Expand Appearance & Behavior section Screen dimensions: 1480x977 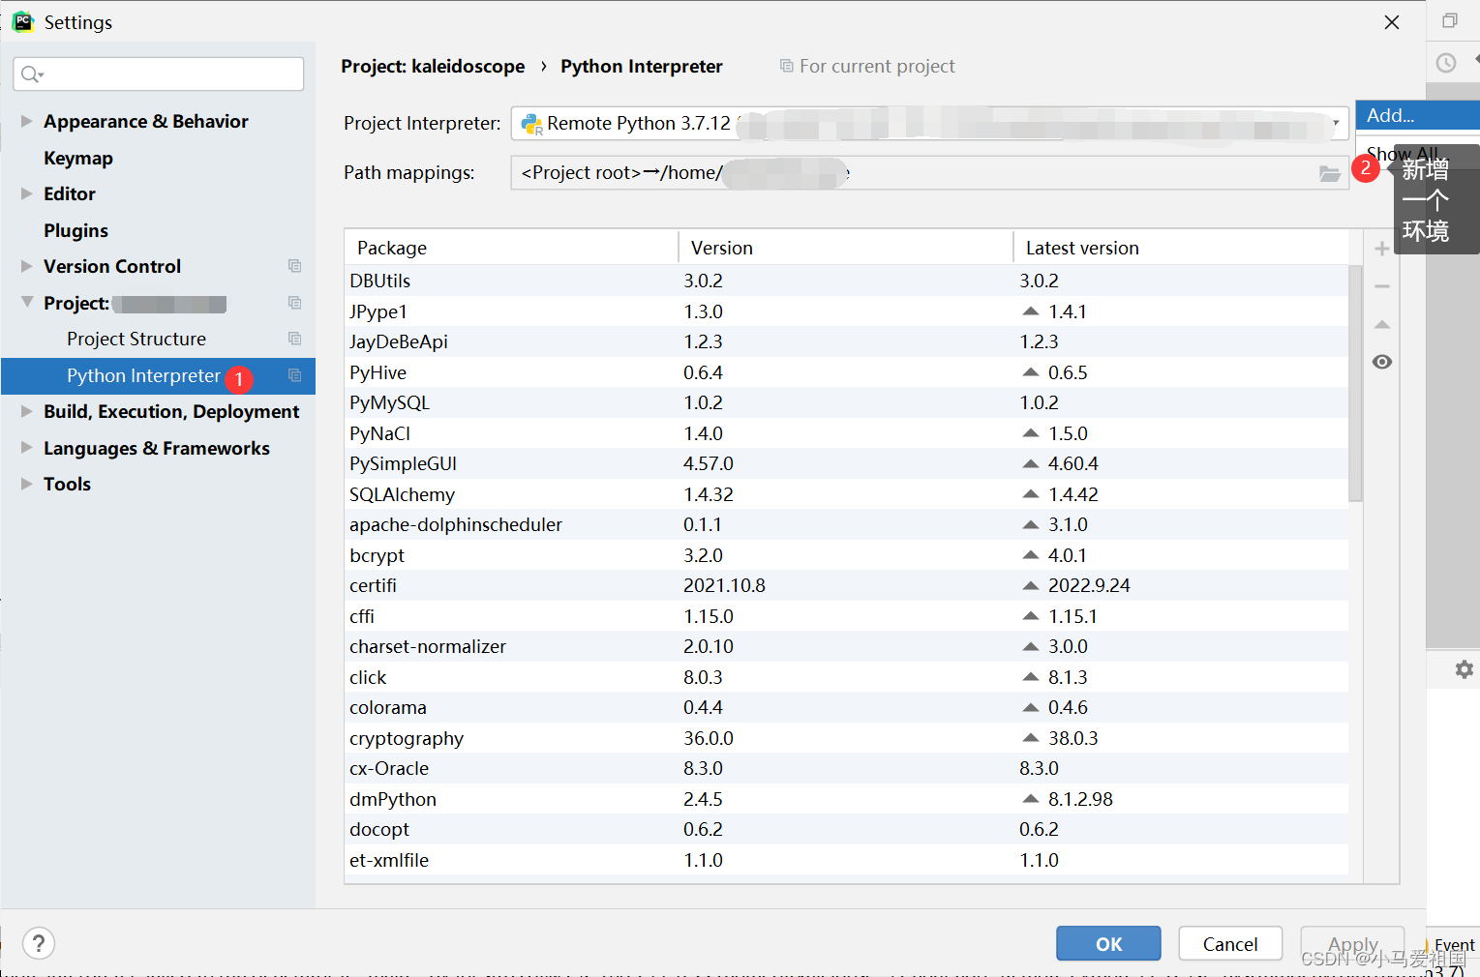tap(27, 121)
